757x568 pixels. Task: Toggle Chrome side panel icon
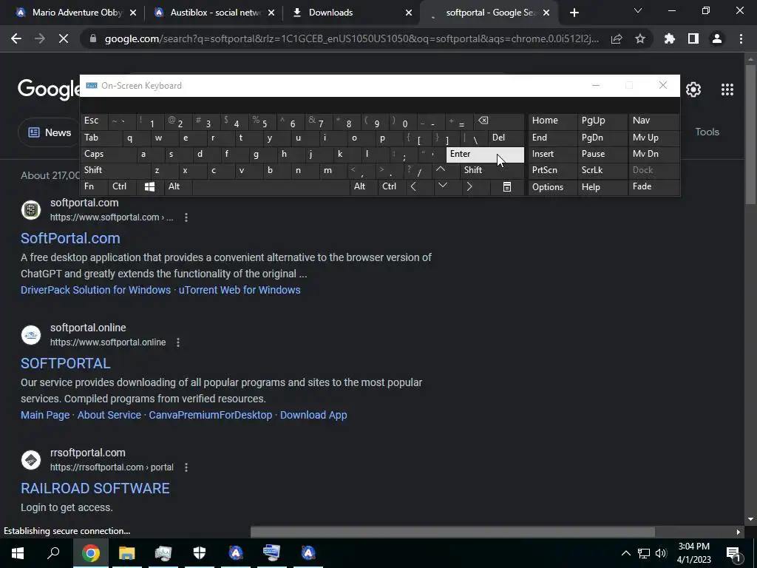click(693, 38)
